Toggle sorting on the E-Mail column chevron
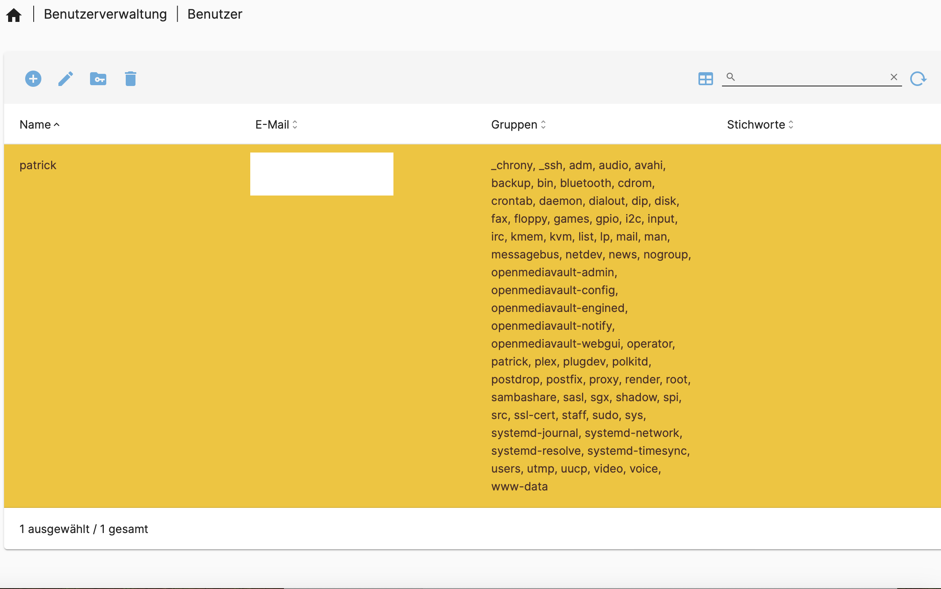The image size is (941, 589). click(295, 125)
